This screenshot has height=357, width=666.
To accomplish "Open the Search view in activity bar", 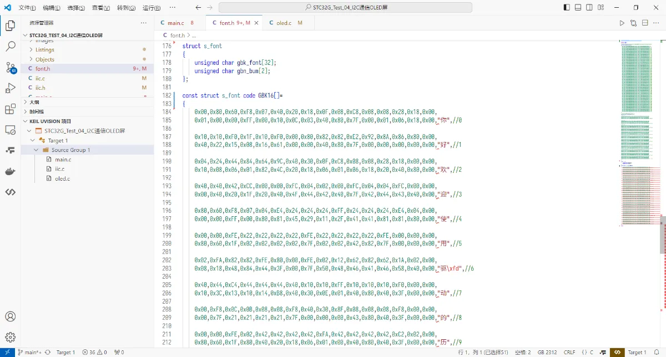I will point(10,47).
